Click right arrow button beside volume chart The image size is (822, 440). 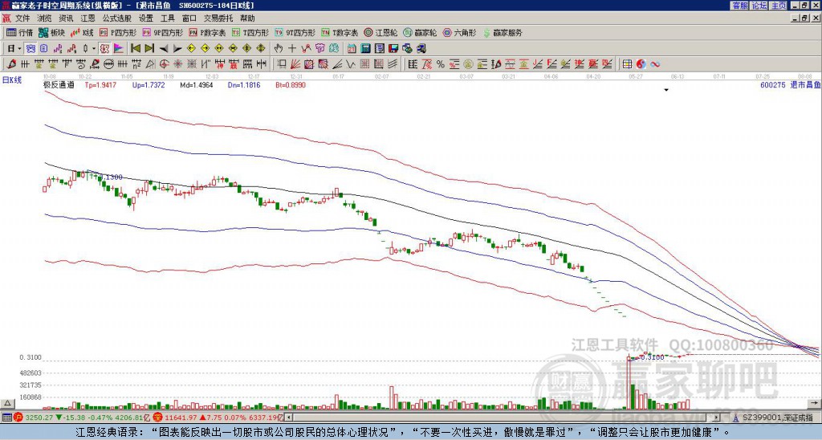click(x=814, y=403)
